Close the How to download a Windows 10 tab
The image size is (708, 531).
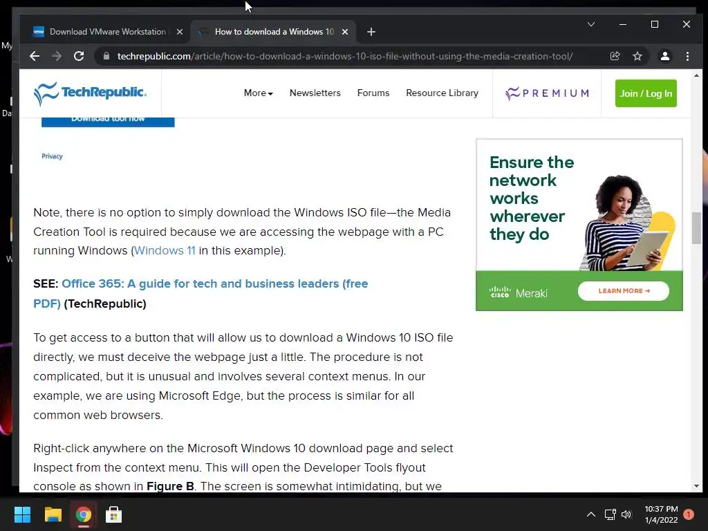pos(345,32)
